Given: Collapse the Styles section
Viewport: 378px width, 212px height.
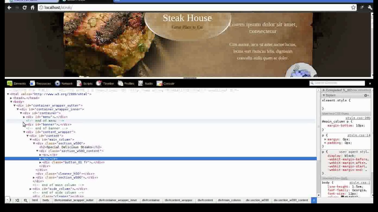Looking at the screenshot, I should [324, 95].
